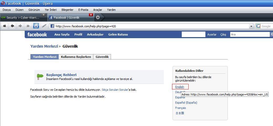Click the Facebook logo

click(37, 34)
